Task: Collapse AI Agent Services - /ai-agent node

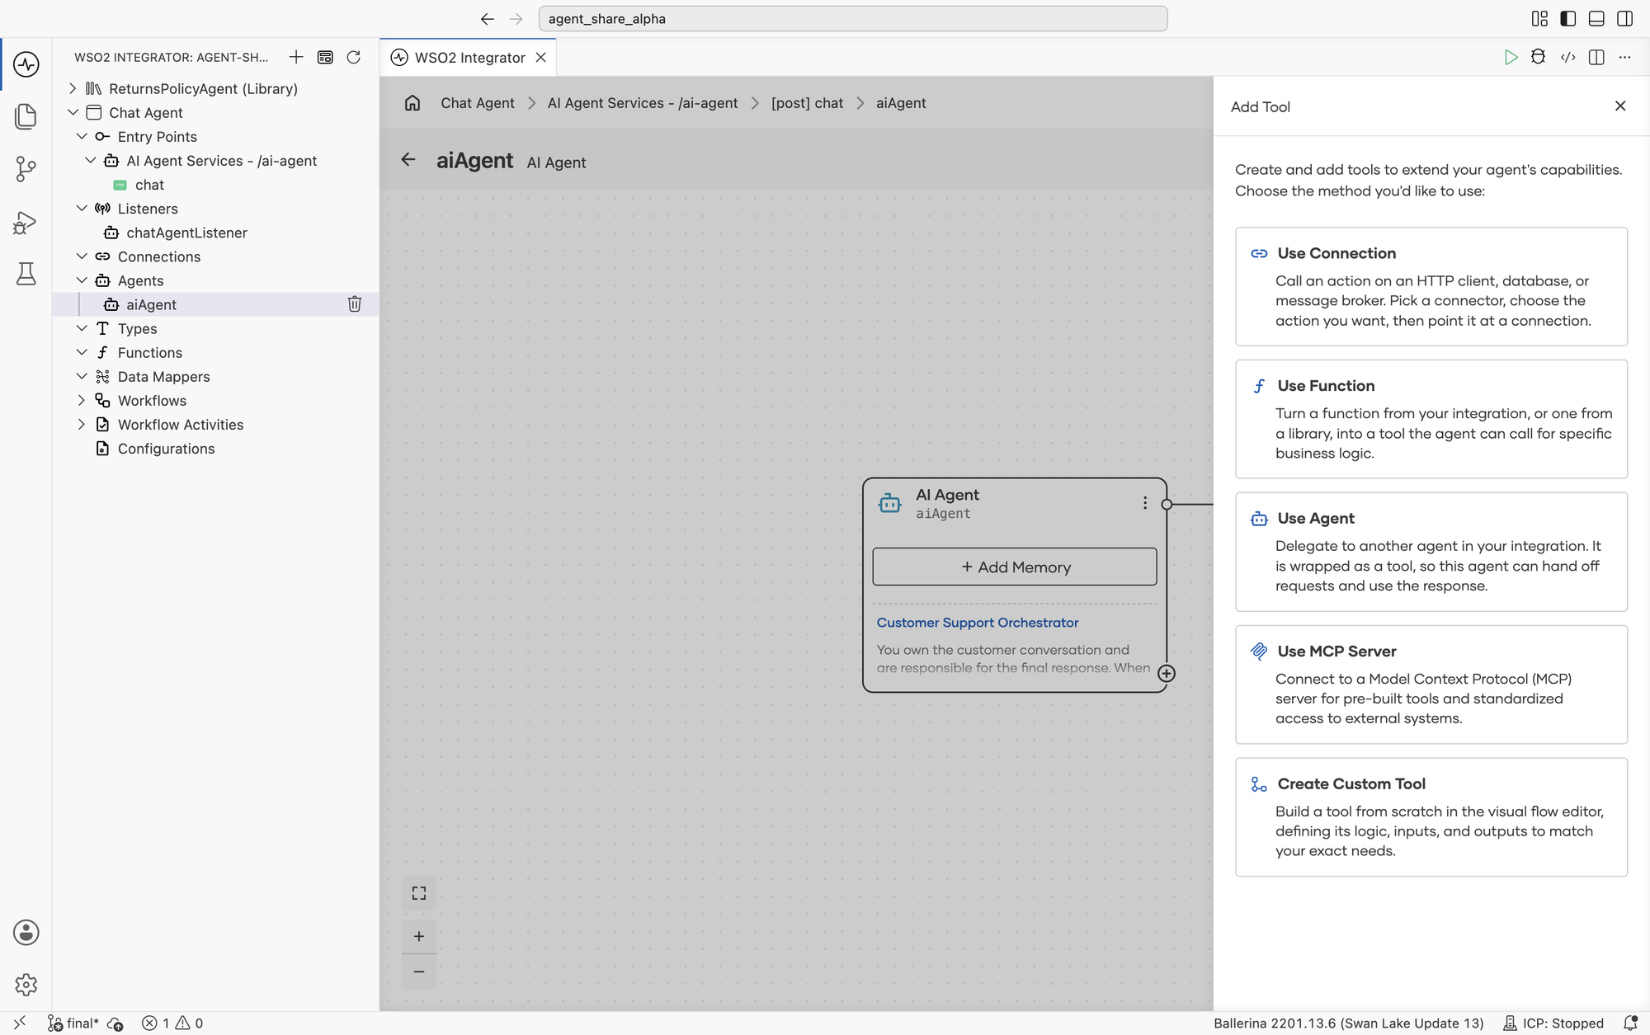Action: click(91, 160)
